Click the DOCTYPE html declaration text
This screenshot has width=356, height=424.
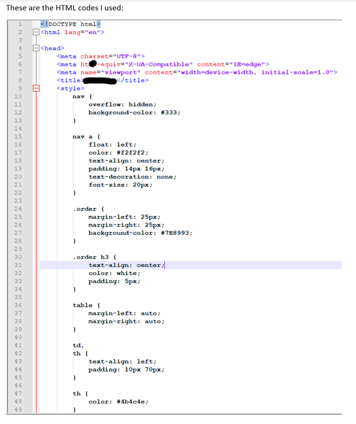(x=71, y=24)
